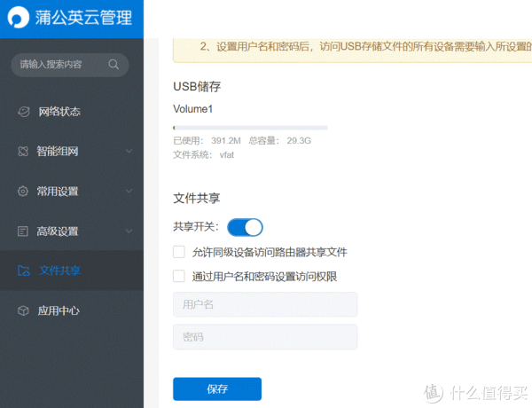Expand the 智能组网 submenu chevron
532x408 pixels.
point(129,151)
